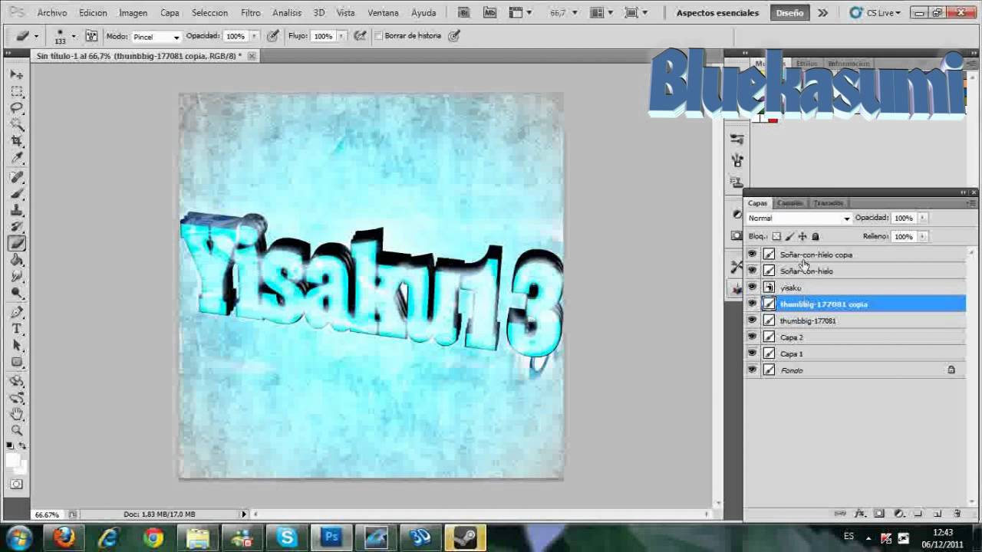Hide the Capa 2 layer

click(x=752, y=337)
